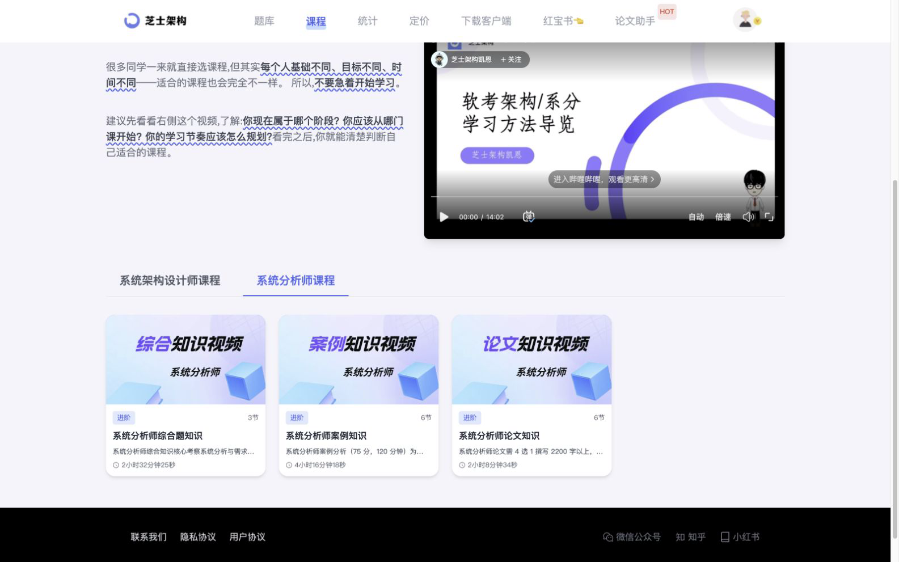Open the 自动 quality selector

click(x=696, y=217)
